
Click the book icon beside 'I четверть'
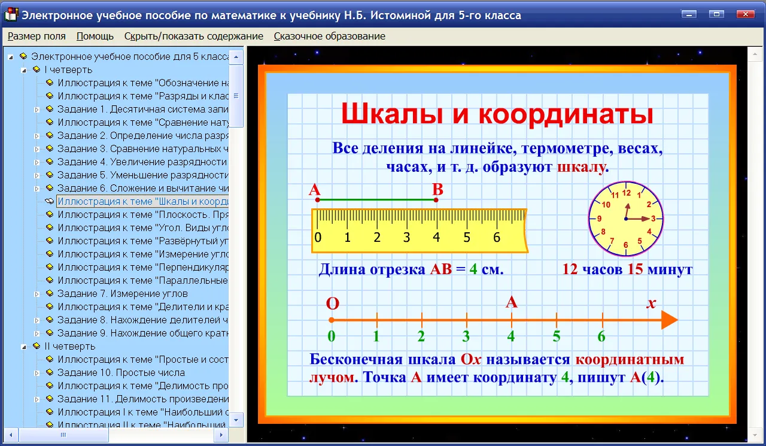(x=37, y=69)
